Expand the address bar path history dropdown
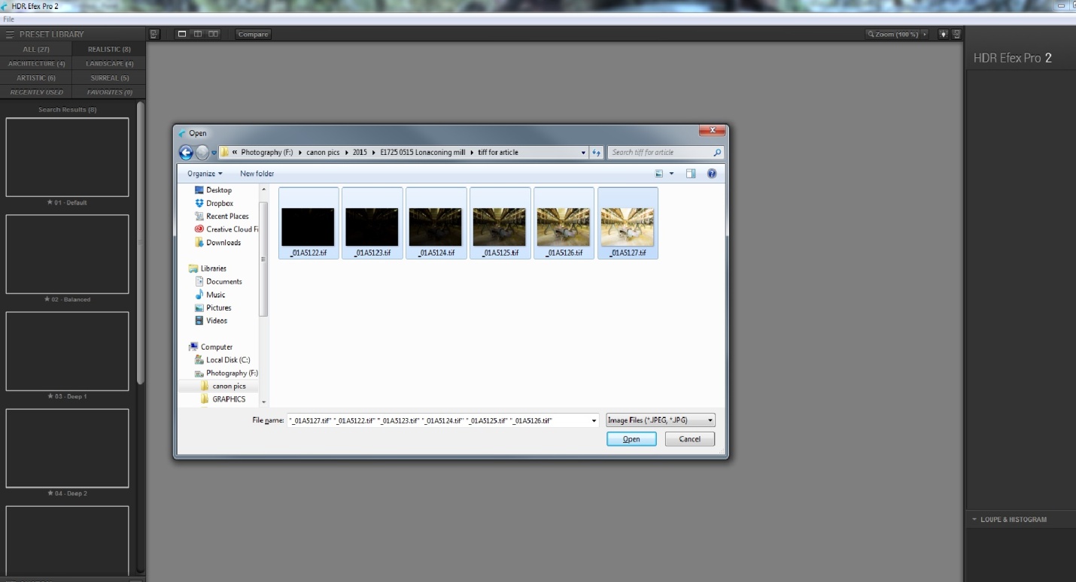This screenshot has height=582, width=1076. tap(583, 153)
